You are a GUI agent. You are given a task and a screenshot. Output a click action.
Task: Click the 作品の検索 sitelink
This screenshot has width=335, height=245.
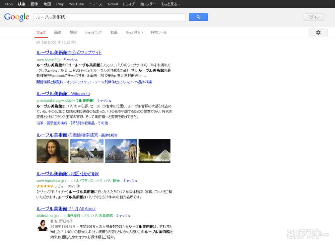[x=144, y=82]
